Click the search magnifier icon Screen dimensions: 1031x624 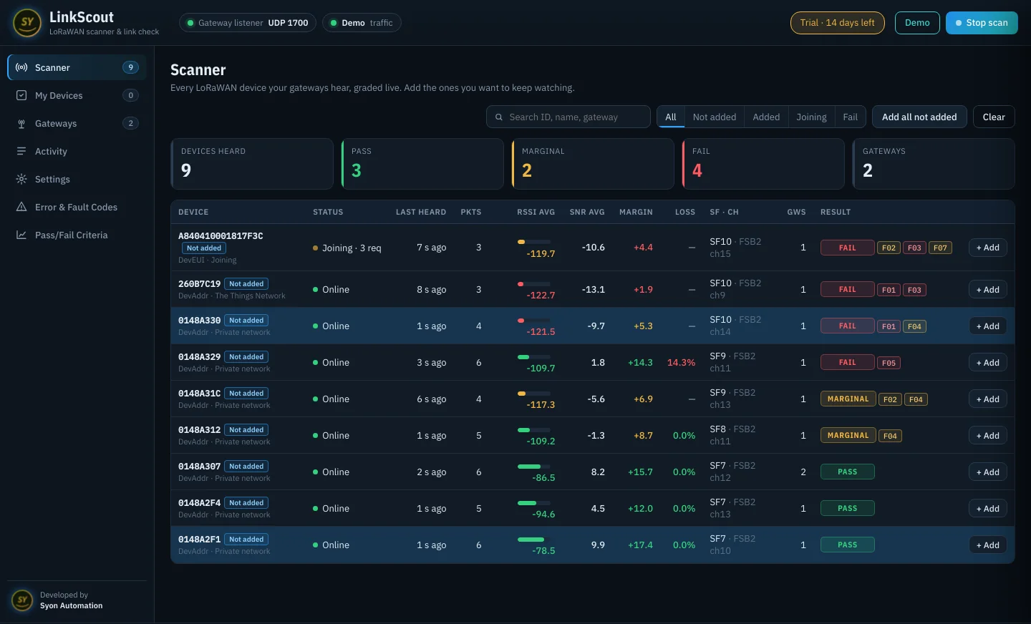pos(499,117)
